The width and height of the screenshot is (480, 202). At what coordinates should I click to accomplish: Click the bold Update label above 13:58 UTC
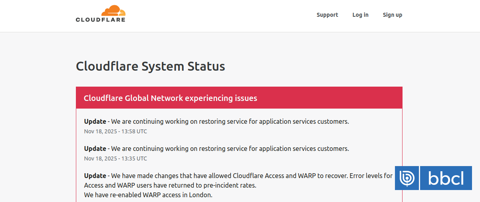coord(95,121)
